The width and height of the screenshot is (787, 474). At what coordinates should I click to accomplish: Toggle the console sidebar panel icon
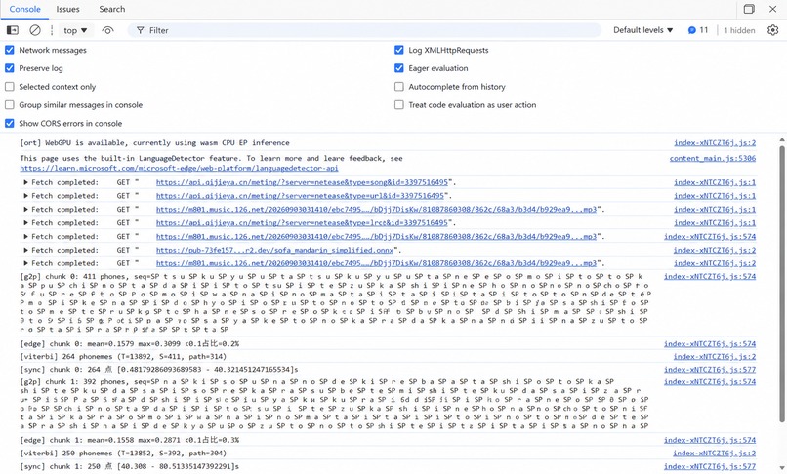coord(13,30)
